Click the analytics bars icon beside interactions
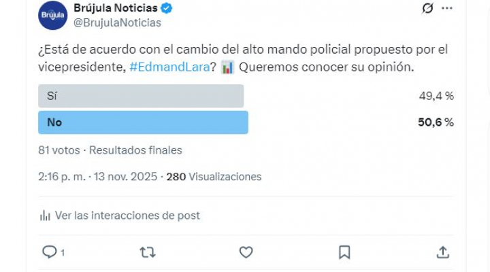This screenshot has width=490, height=272. click(46, 216)
